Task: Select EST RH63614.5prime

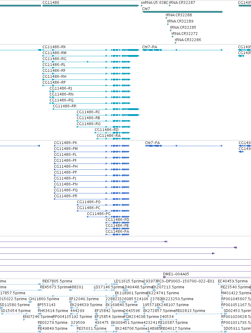Action: coord(53,311)
